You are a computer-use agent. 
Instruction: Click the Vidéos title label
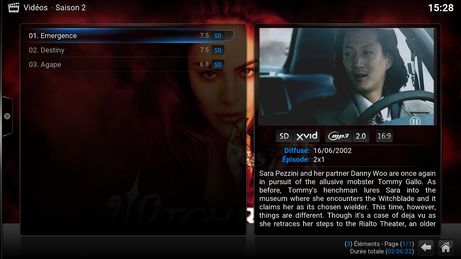(x=36, y=8)
